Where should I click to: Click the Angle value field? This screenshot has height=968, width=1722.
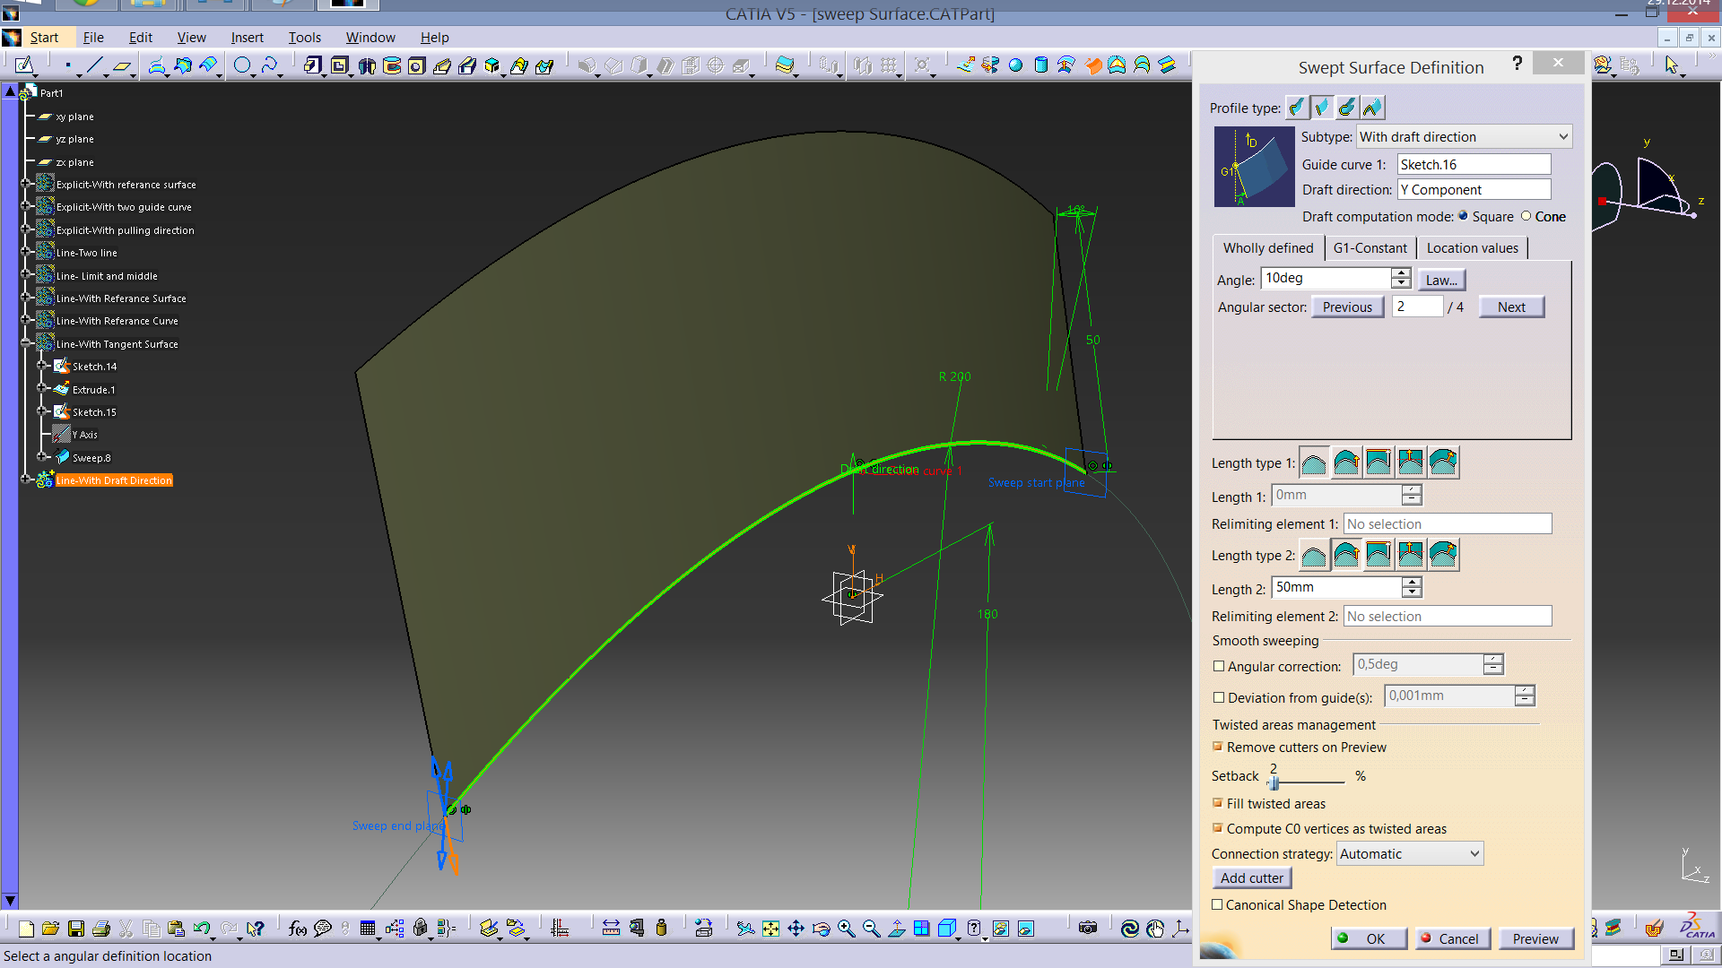pos(1326,278)
